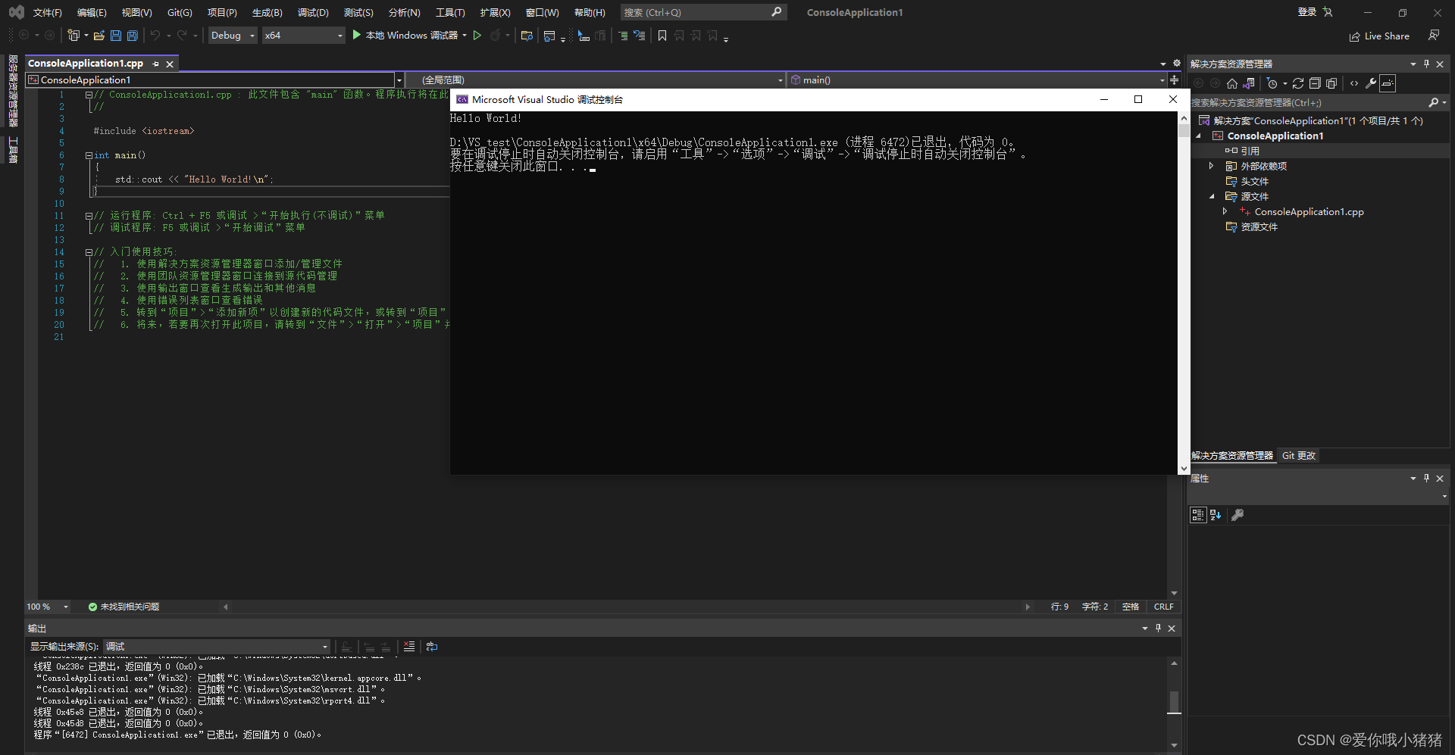Viewport: 1455px width, 755px height.
Task: Expand the 外部依赖项 tree node
Action: click(1211, 166)
